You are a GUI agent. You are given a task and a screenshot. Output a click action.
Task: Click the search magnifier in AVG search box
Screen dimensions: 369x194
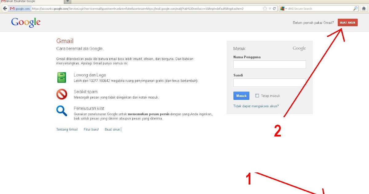coord(355,9)
